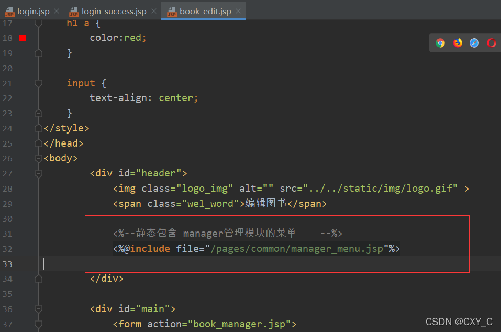Click the closing </div> tag on line 34
The image size is (501, 332).
click(107, 279)
